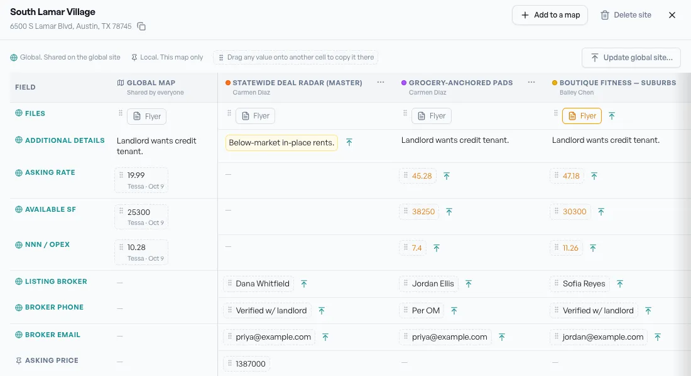Push asking rate 47.18 to global
This screenshot has height=376, width=691.
point(594,176)
